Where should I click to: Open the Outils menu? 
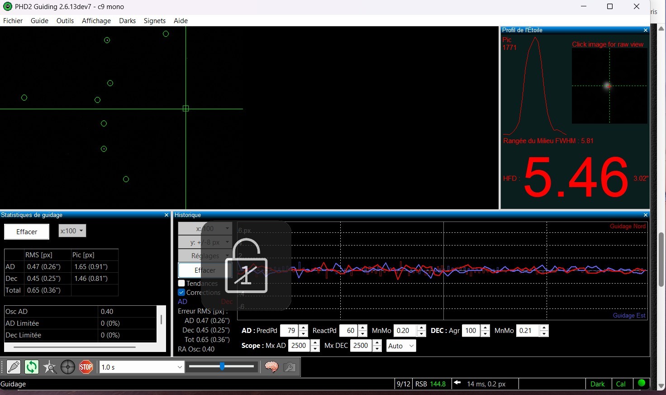65,21
